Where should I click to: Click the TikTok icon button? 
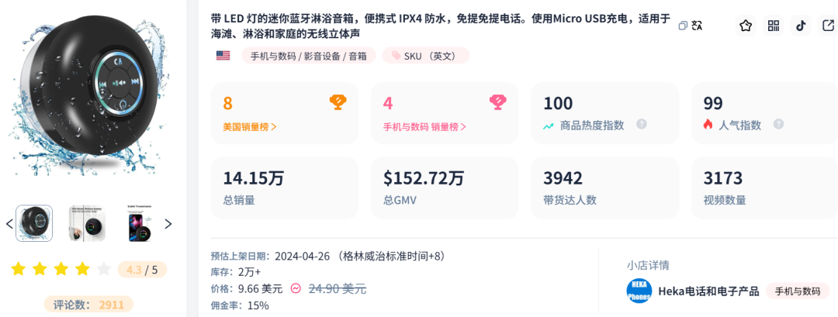[801, 26]
